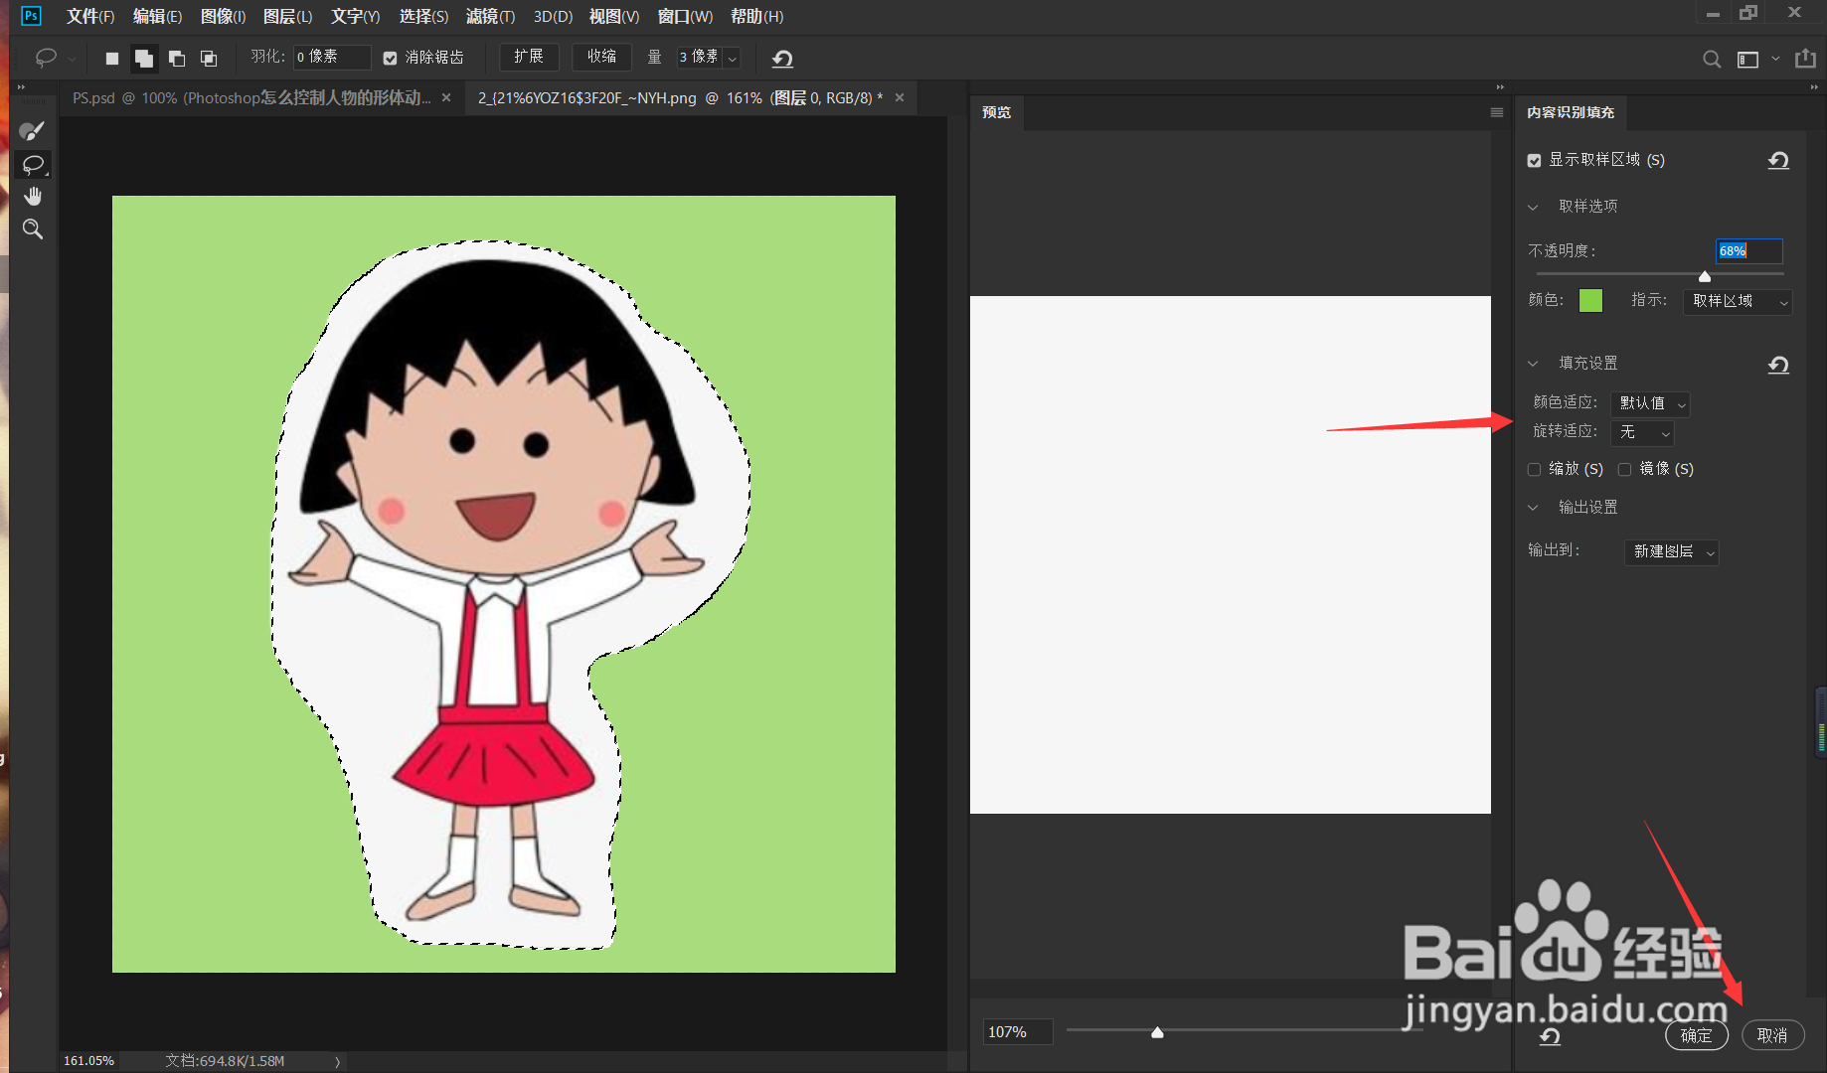Collapse the 填充设置 section
Image resolution: width=1827 pixels, height=1073 pixels.
point(1533,364)
